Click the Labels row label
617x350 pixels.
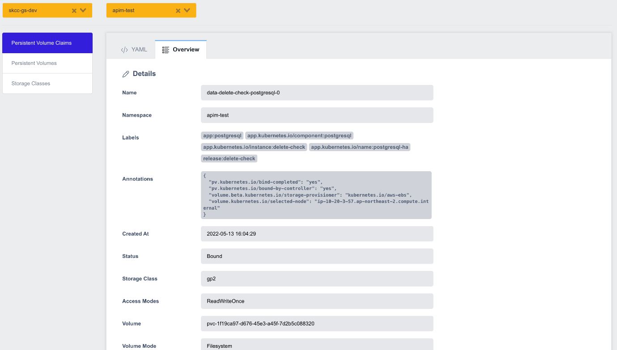pyautogui.click(x=131, y=138)
